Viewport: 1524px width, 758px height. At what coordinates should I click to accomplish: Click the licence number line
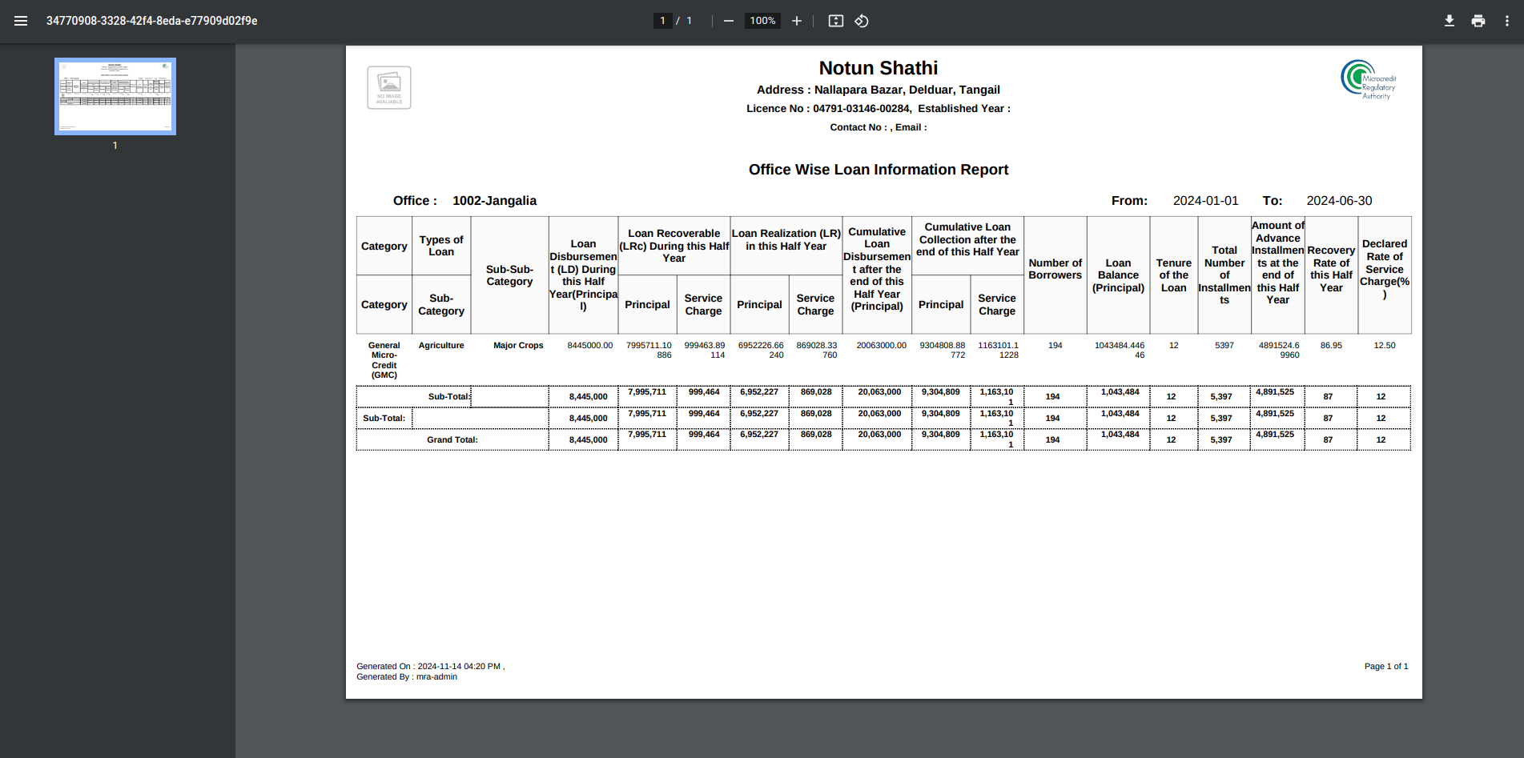[879, 109]
